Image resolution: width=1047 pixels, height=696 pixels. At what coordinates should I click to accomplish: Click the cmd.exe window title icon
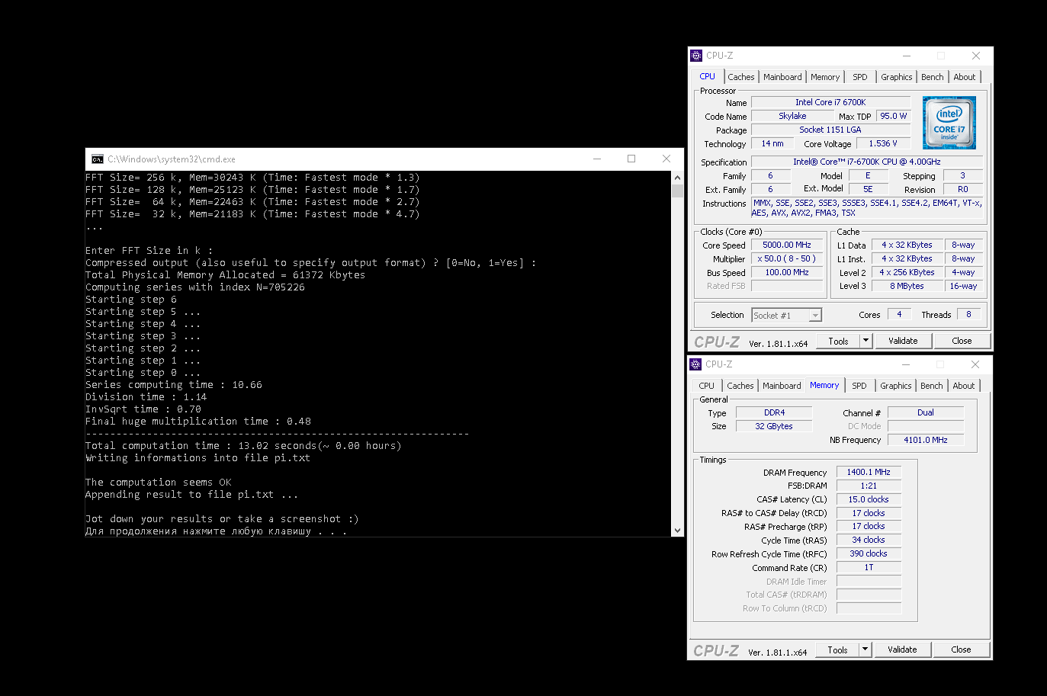pos(97,159)
